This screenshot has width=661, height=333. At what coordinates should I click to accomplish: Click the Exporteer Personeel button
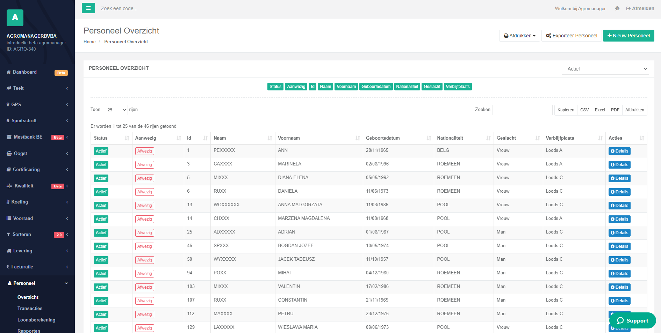coord(571,36)
